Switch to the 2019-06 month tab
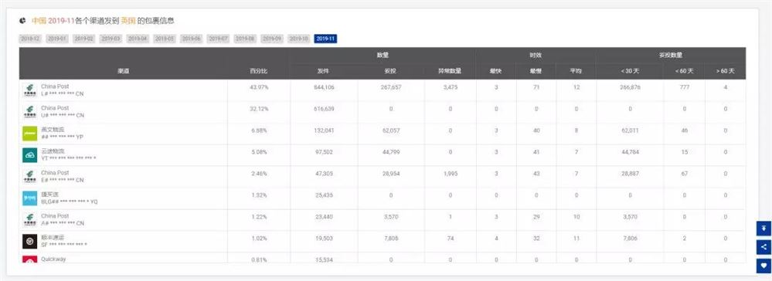The height and width of the screenshot is (281, 772). [x=191, y=39]
